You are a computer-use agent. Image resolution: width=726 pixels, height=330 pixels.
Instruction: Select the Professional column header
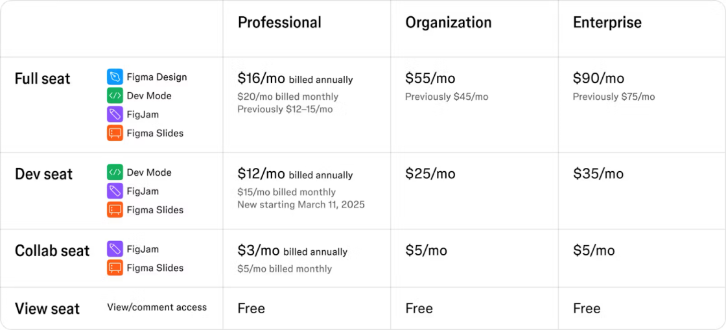click(279, 23)
